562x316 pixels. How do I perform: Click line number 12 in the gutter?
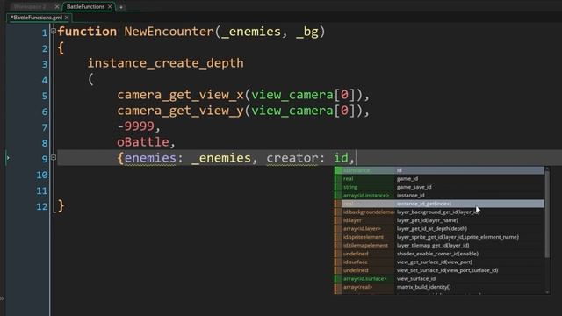coord(42,206)
